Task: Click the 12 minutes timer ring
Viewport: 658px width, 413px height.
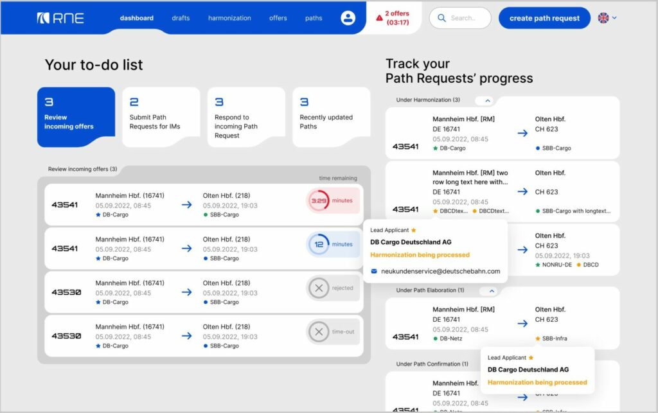Action: [x=318, y=244]
